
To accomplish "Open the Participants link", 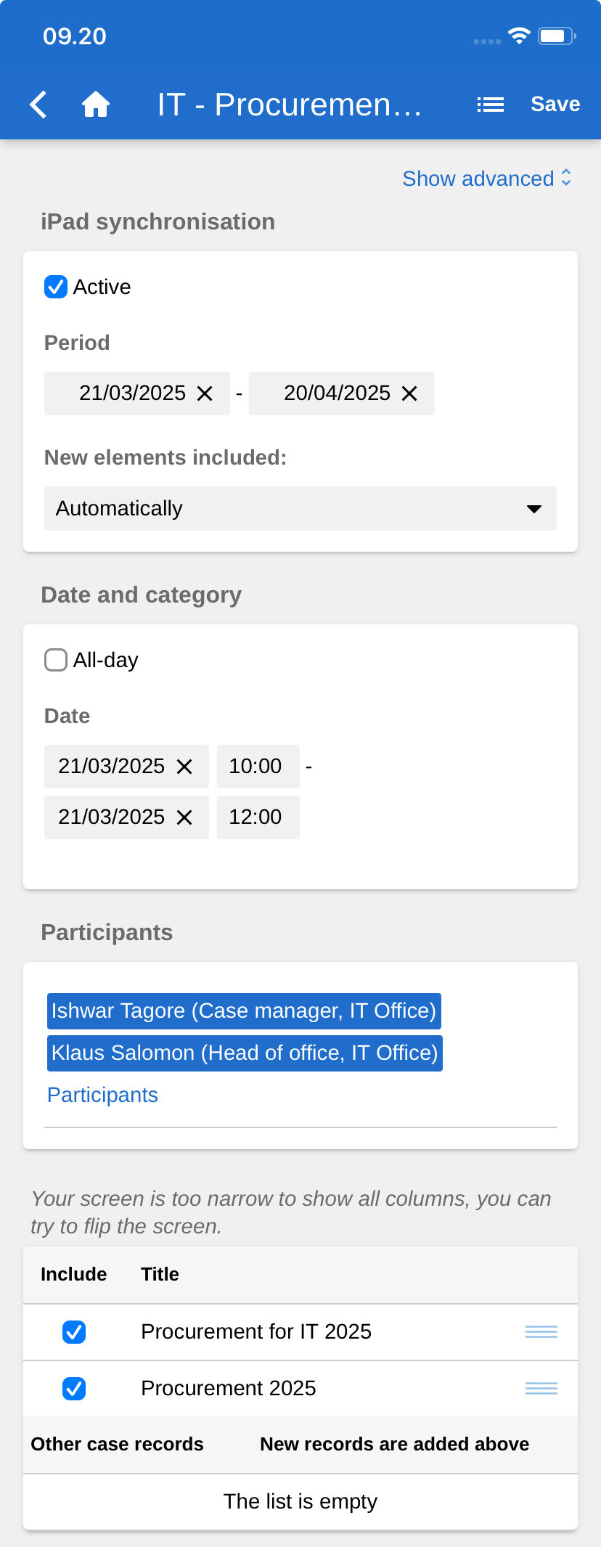I will point(102,1095).
